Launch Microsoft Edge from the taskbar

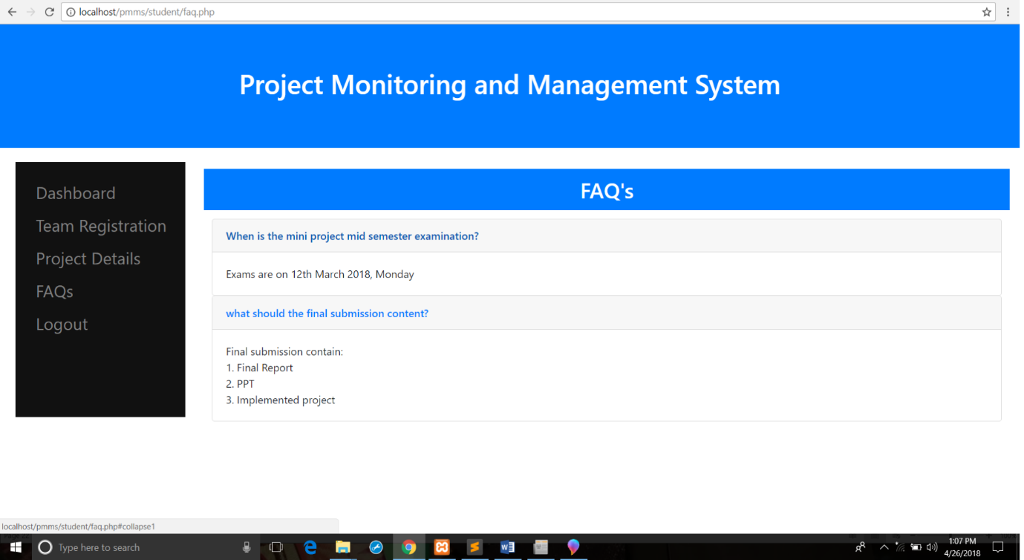point(310,547)
